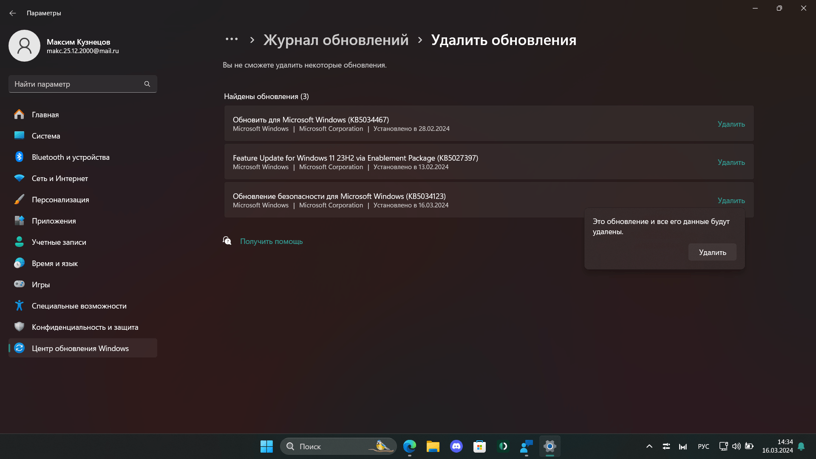Open the Windows Start menu
This screenshot has height=459, width=816.
[266, 446]
